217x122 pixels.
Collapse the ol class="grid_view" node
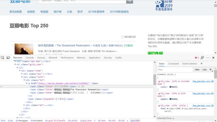point(15,64)
